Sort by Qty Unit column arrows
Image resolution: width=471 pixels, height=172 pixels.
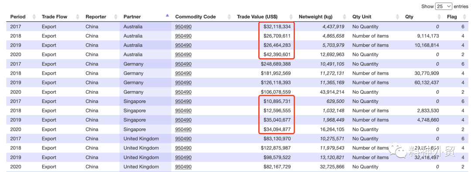pos(398,17)
